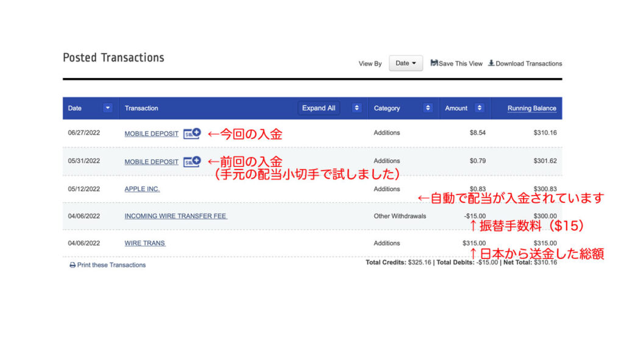Open the 05/31/2022 MOBILE DEPOSIT transaction

point(151,162)
